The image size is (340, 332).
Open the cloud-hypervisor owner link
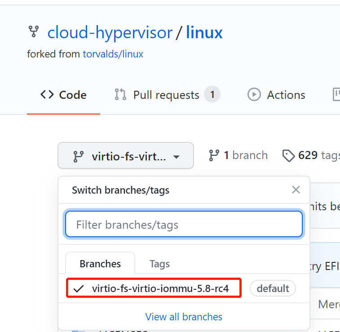pos(110,32)
